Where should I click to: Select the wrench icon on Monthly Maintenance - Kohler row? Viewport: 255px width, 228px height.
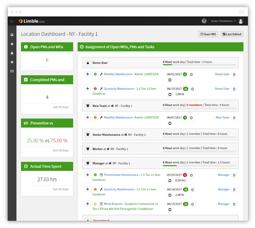102,74
